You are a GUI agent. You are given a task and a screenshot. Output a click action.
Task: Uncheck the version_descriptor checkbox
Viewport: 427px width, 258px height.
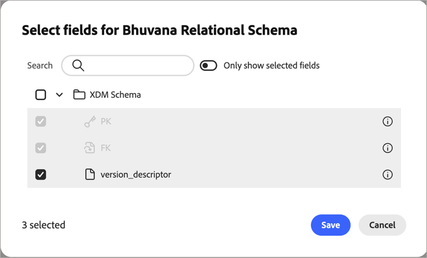41,174
